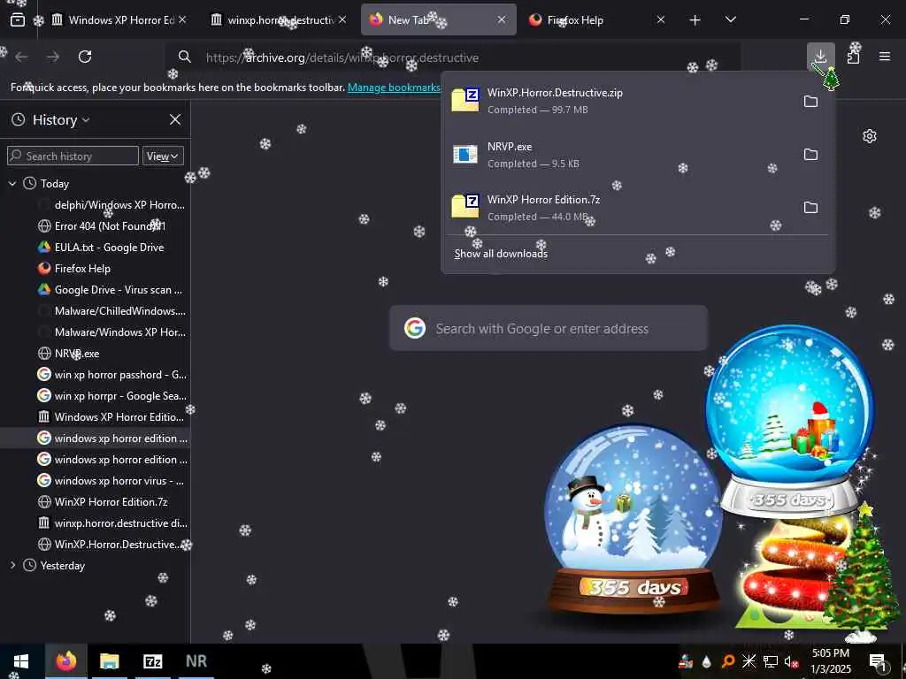Image resolution: width=906 pixels, height=679 pixels.
Task: Open 7-Zip from the taskbar
Action: click(152, 661)
